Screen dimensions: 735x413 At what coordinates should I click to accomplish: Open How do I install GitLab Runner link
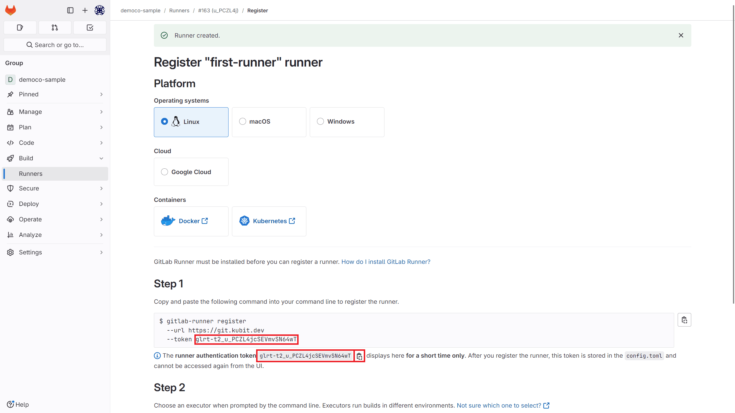tap(386, 262)
